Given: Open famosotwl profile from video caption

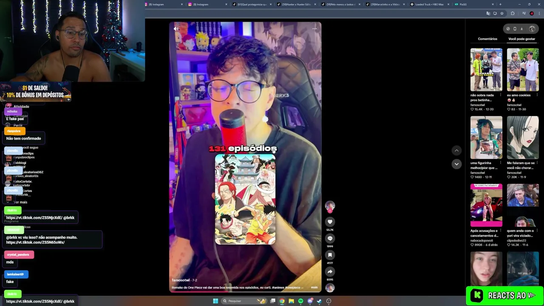Looking at the screenshot, I should click(181, 280).
